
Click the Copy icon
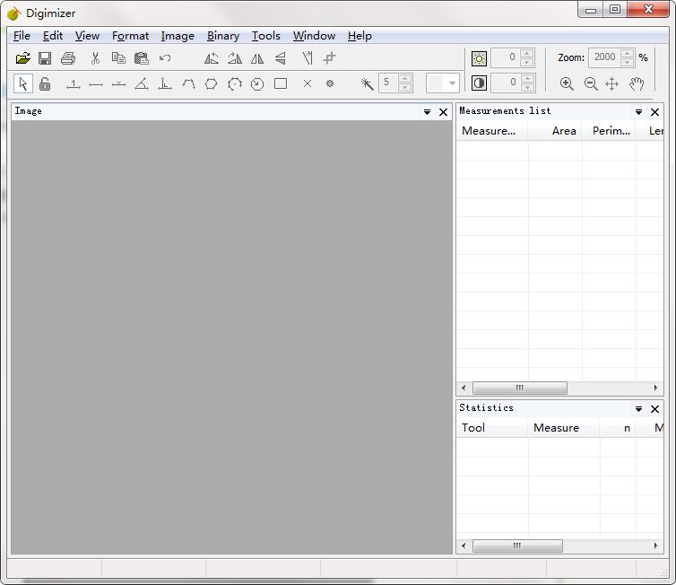[x=118, y=57]
